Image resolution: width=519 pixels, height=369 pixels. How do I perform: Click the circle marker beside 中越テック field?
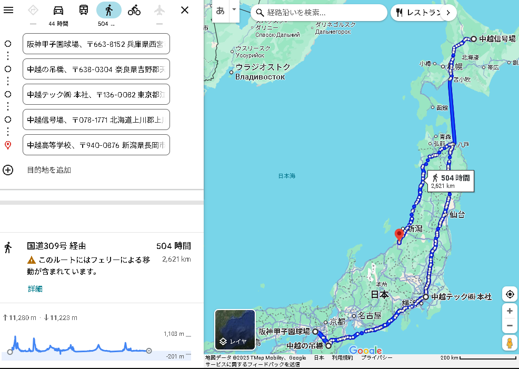click(8, 94)
